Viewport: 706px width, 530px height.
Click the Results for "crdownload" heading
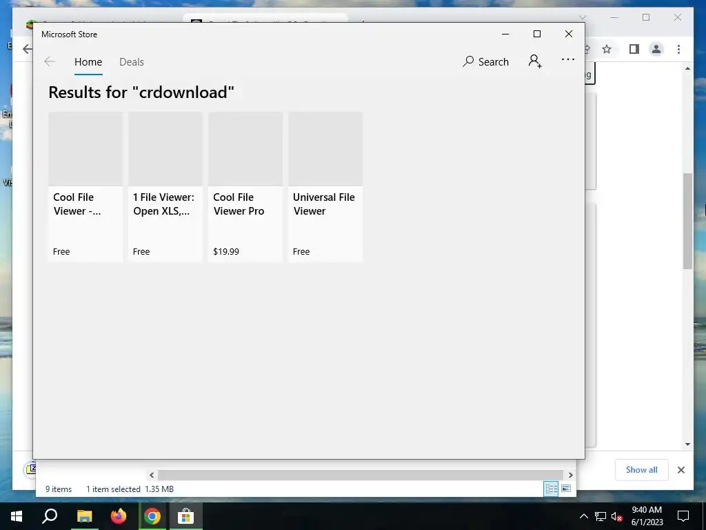141,92
